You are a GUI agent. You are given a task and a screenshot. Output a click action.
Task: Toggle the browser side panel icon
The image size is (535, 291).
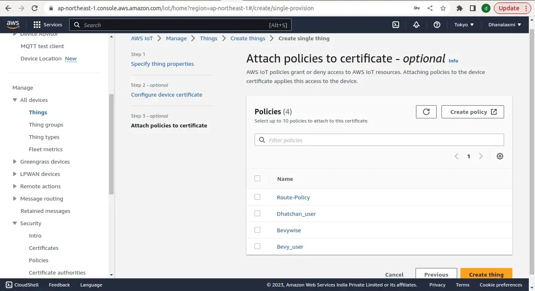(x=473, y=8)
